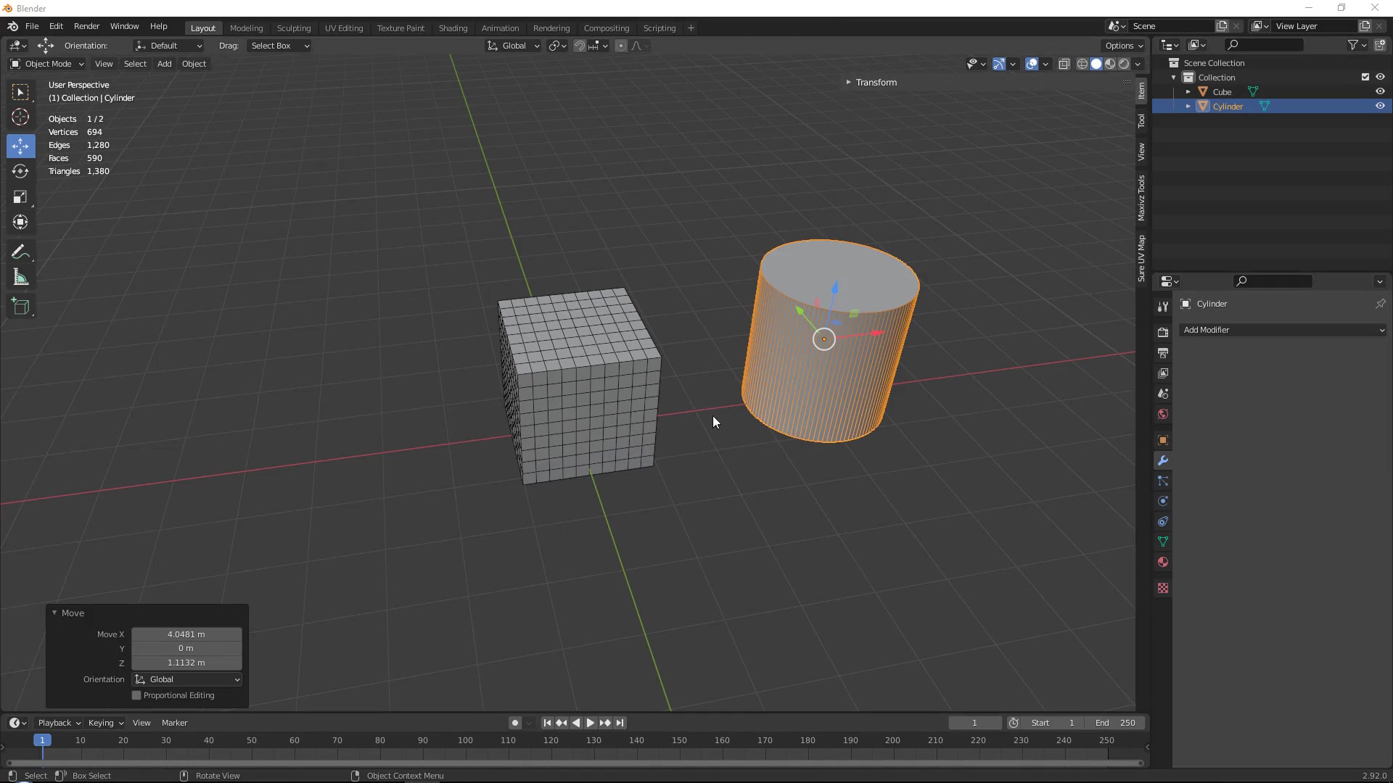Screen dimensions: 1393x783
Task: Open the Texture properties checker tab
Action: click(1163, 589)
